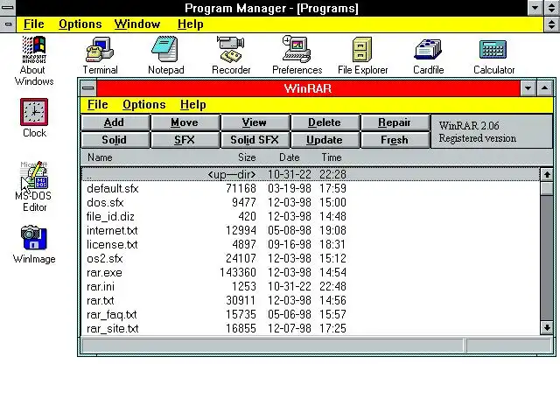
Task: Open the Clock icon
Action: [34, 118]
